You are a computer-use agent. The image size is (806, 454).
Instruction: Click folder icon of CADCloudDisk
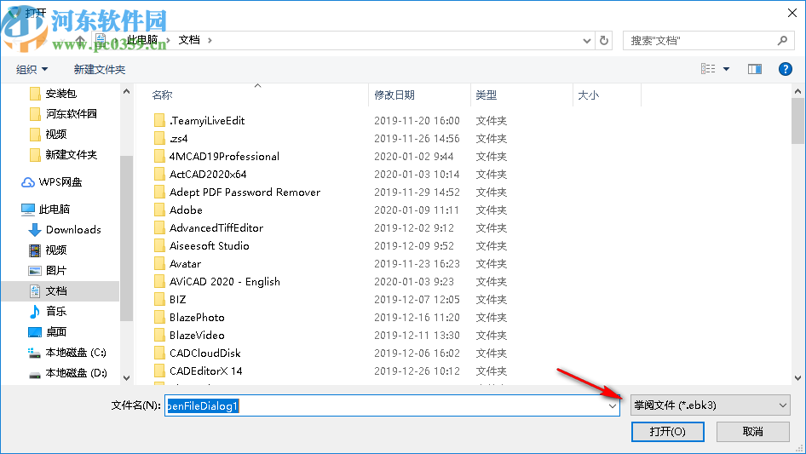(x=159, y=353)
